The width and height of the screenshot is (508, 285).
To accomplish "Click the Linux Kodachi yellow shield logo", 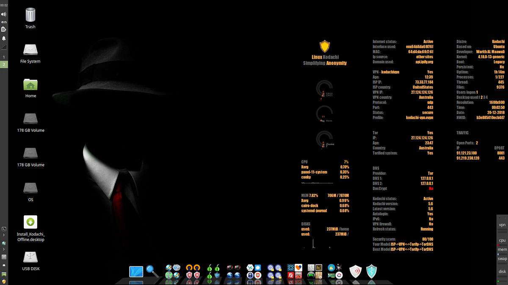I will point(325,46).
